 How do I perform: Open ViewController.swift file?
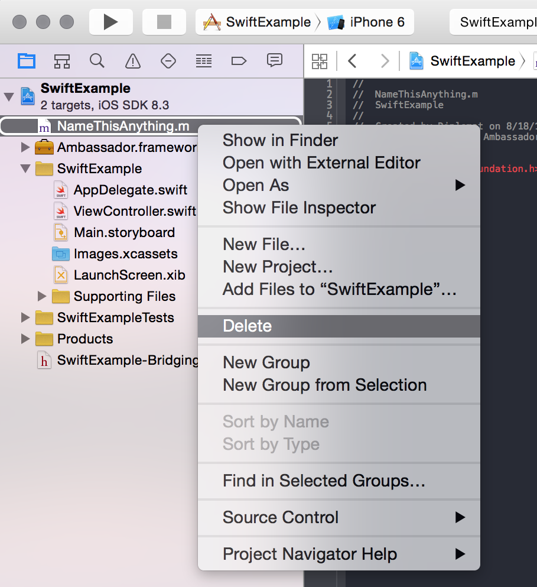135,211
